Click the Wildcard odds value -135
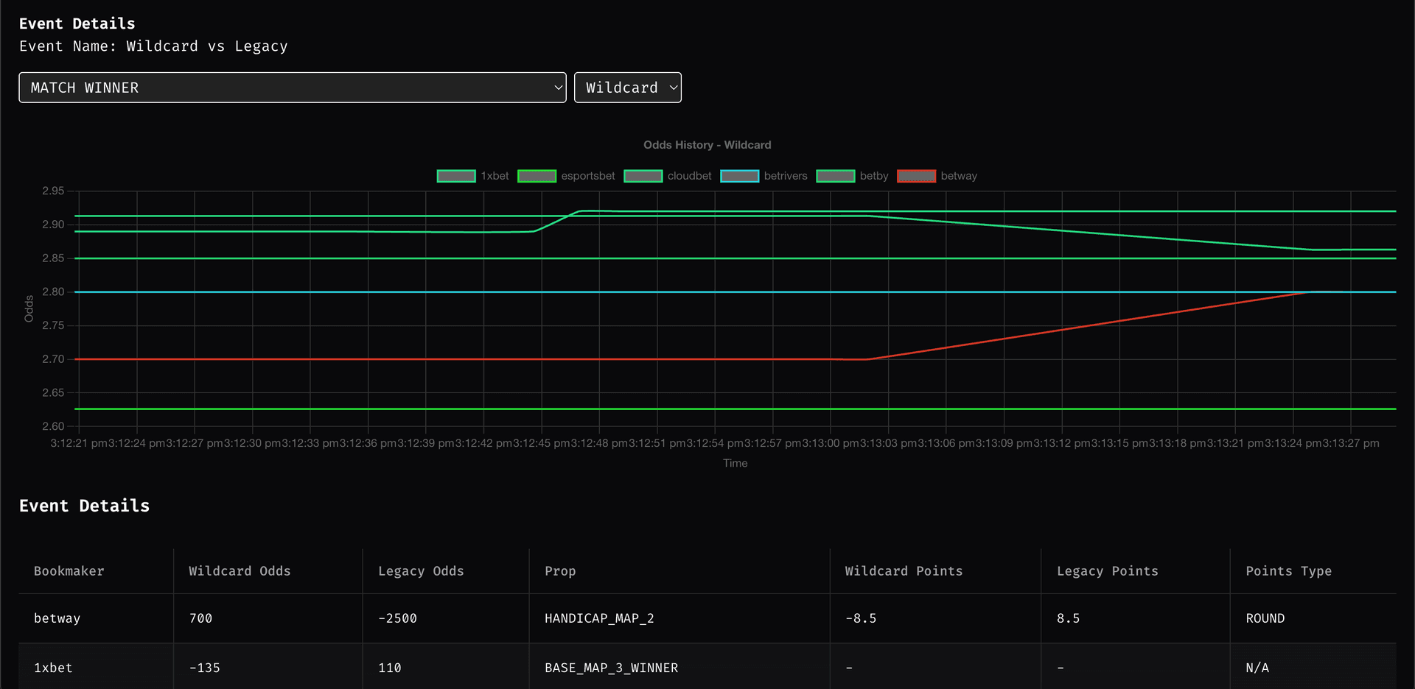The image size is (1415, 689). 204,668
